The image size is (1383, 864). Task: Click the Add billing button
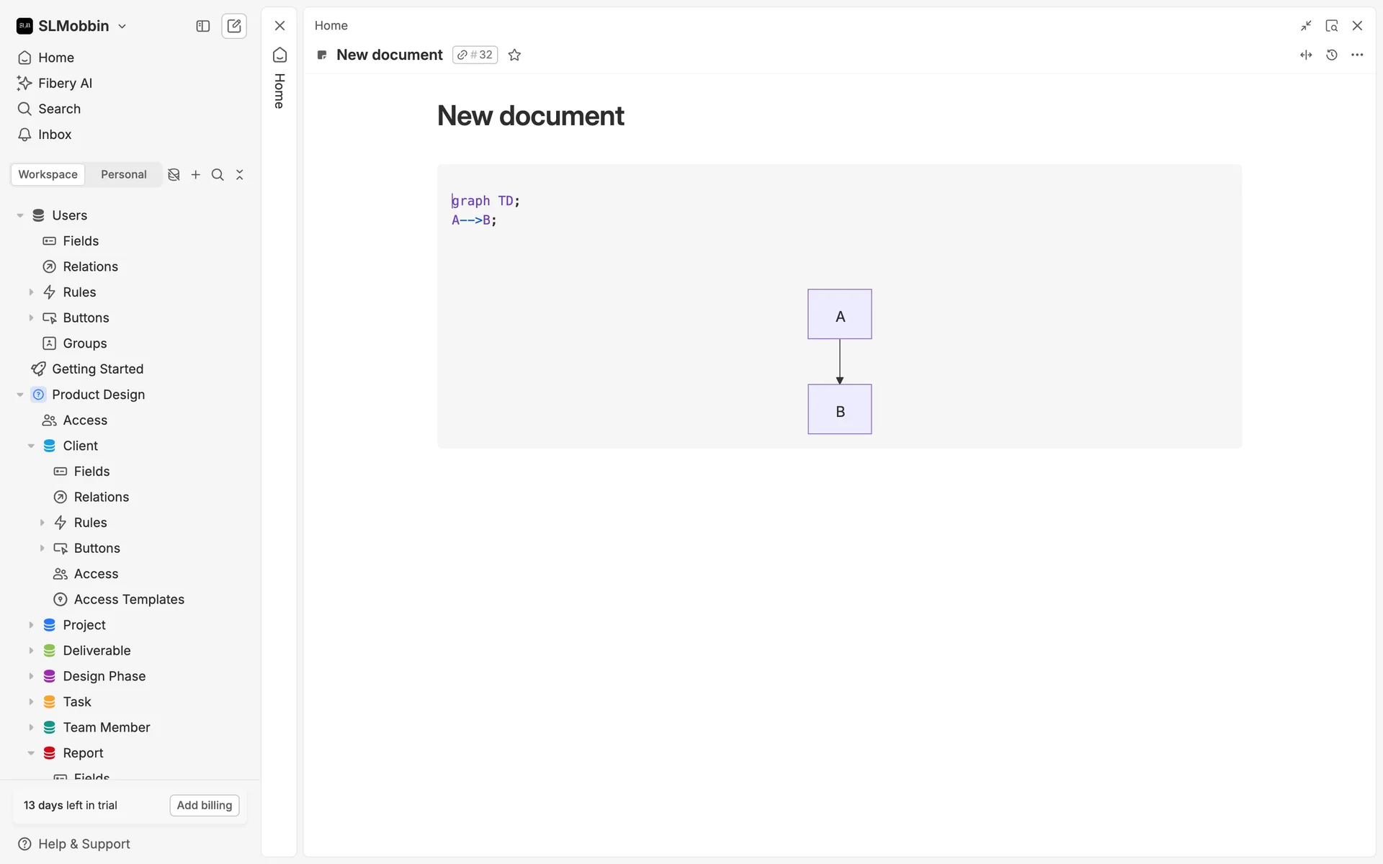[x=205, y=805]
